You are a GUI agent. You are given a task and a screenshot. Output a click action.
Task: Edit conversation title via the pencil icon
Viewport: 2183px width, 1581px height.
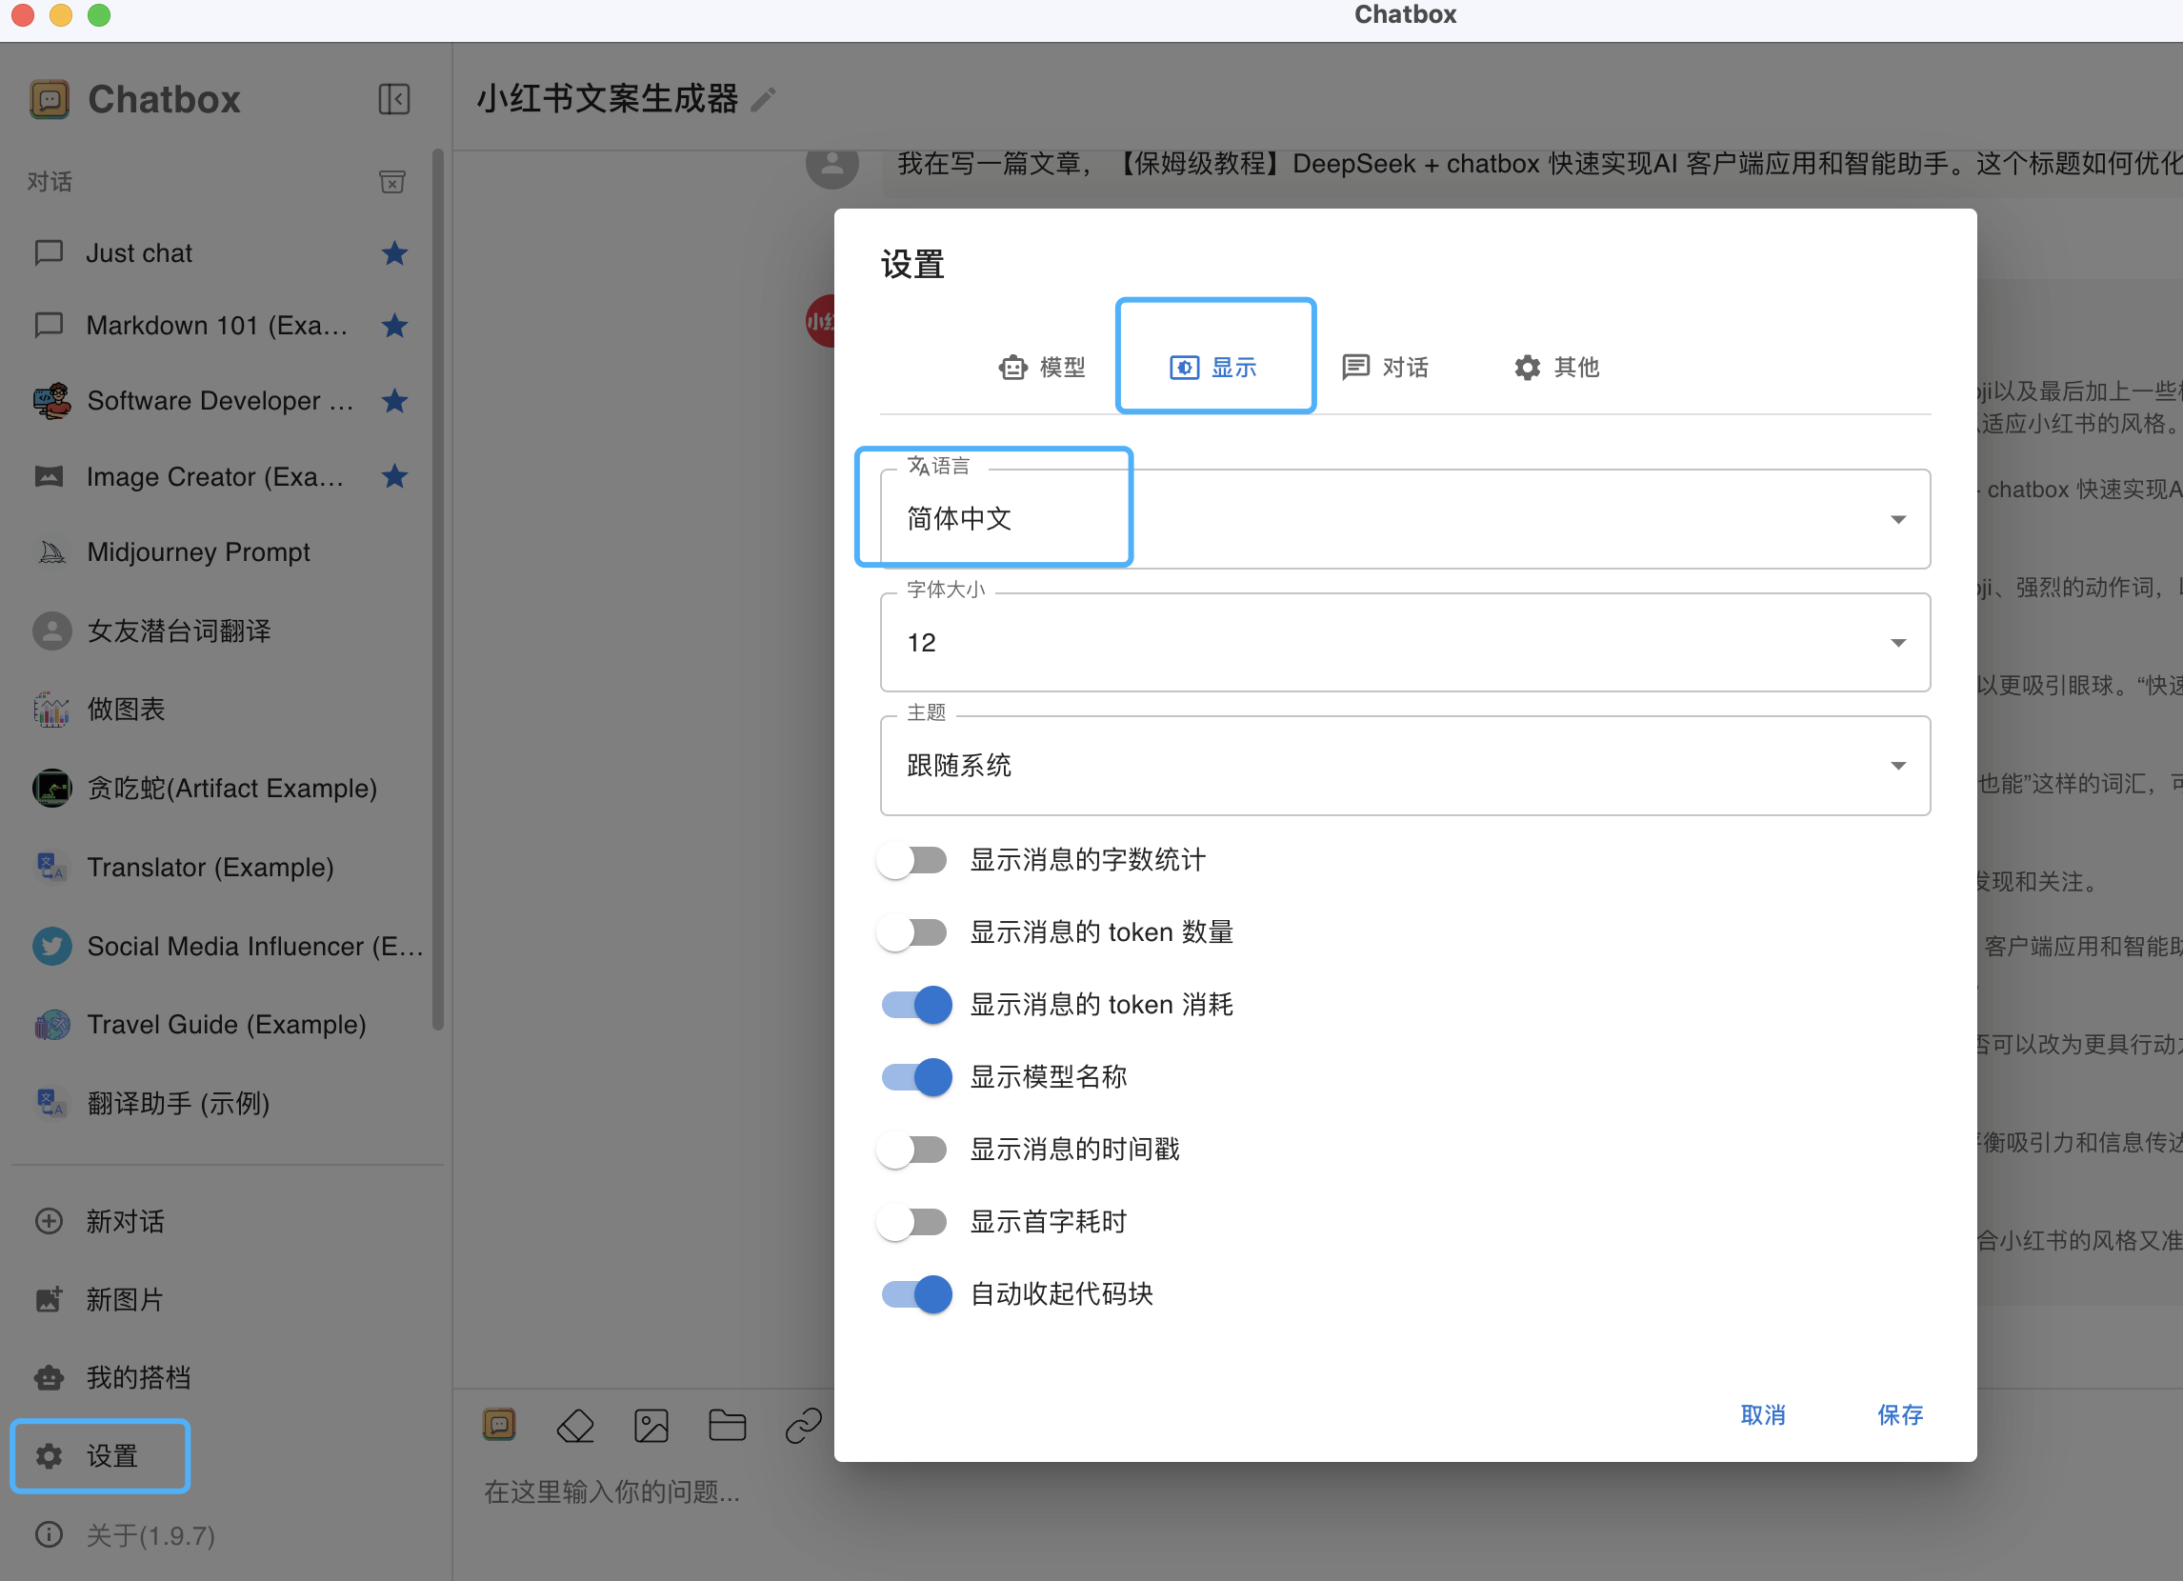point(764,98)
